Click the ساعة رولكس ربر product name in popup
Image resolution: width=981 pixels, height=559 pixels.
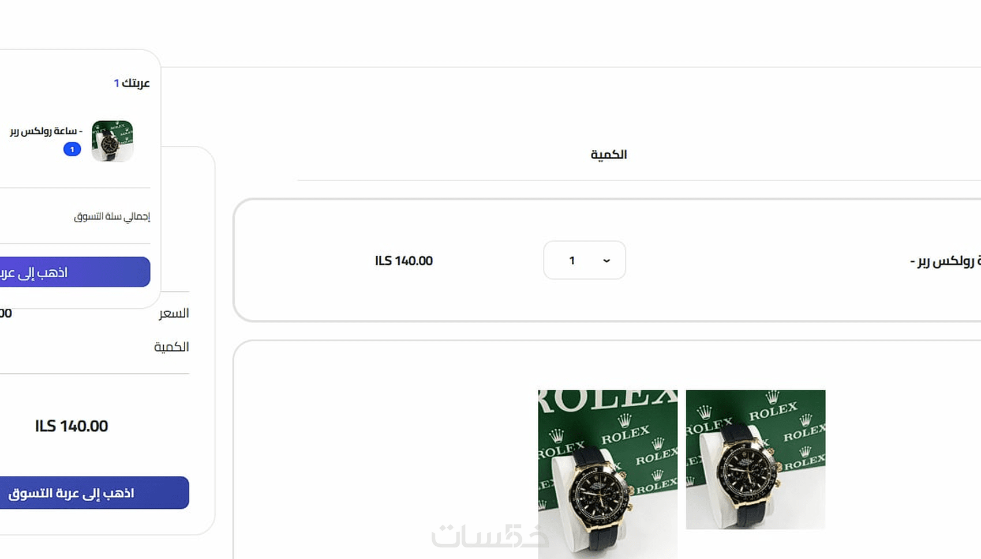[x=46, y=131]
